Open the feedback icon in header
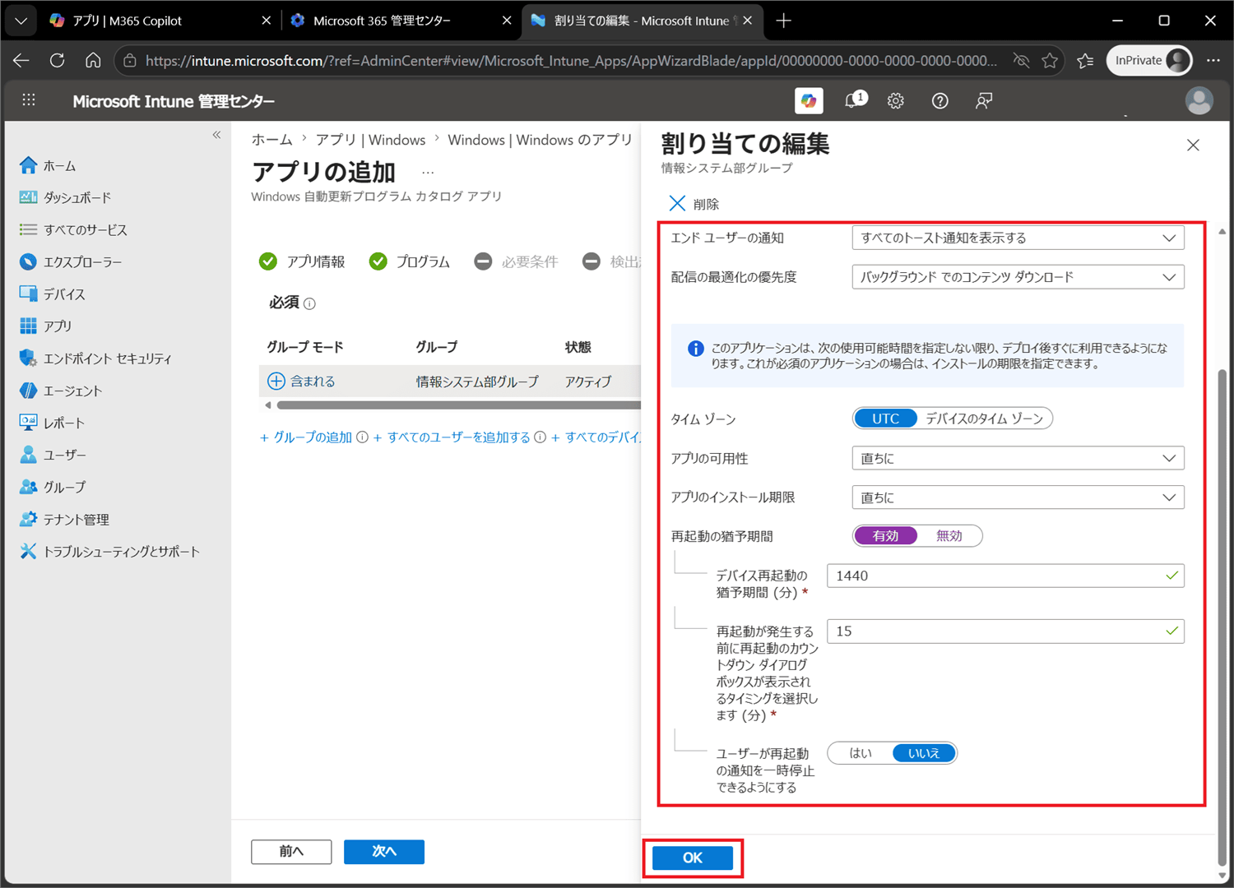Screen dimensions: 1234x888 coord(983,100)
